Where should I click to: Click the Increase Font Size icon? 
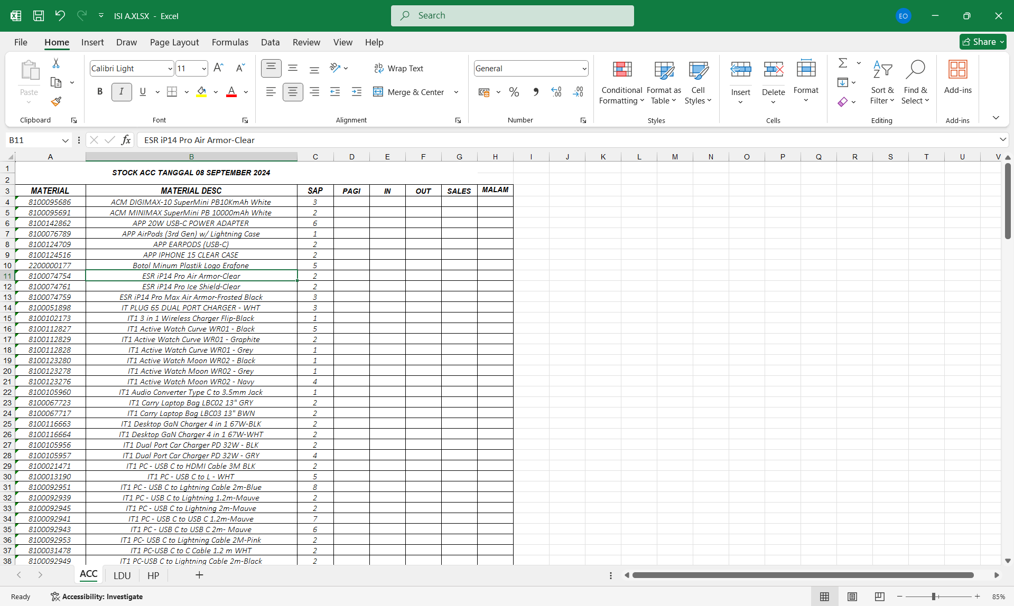click(x=218, y=68)
